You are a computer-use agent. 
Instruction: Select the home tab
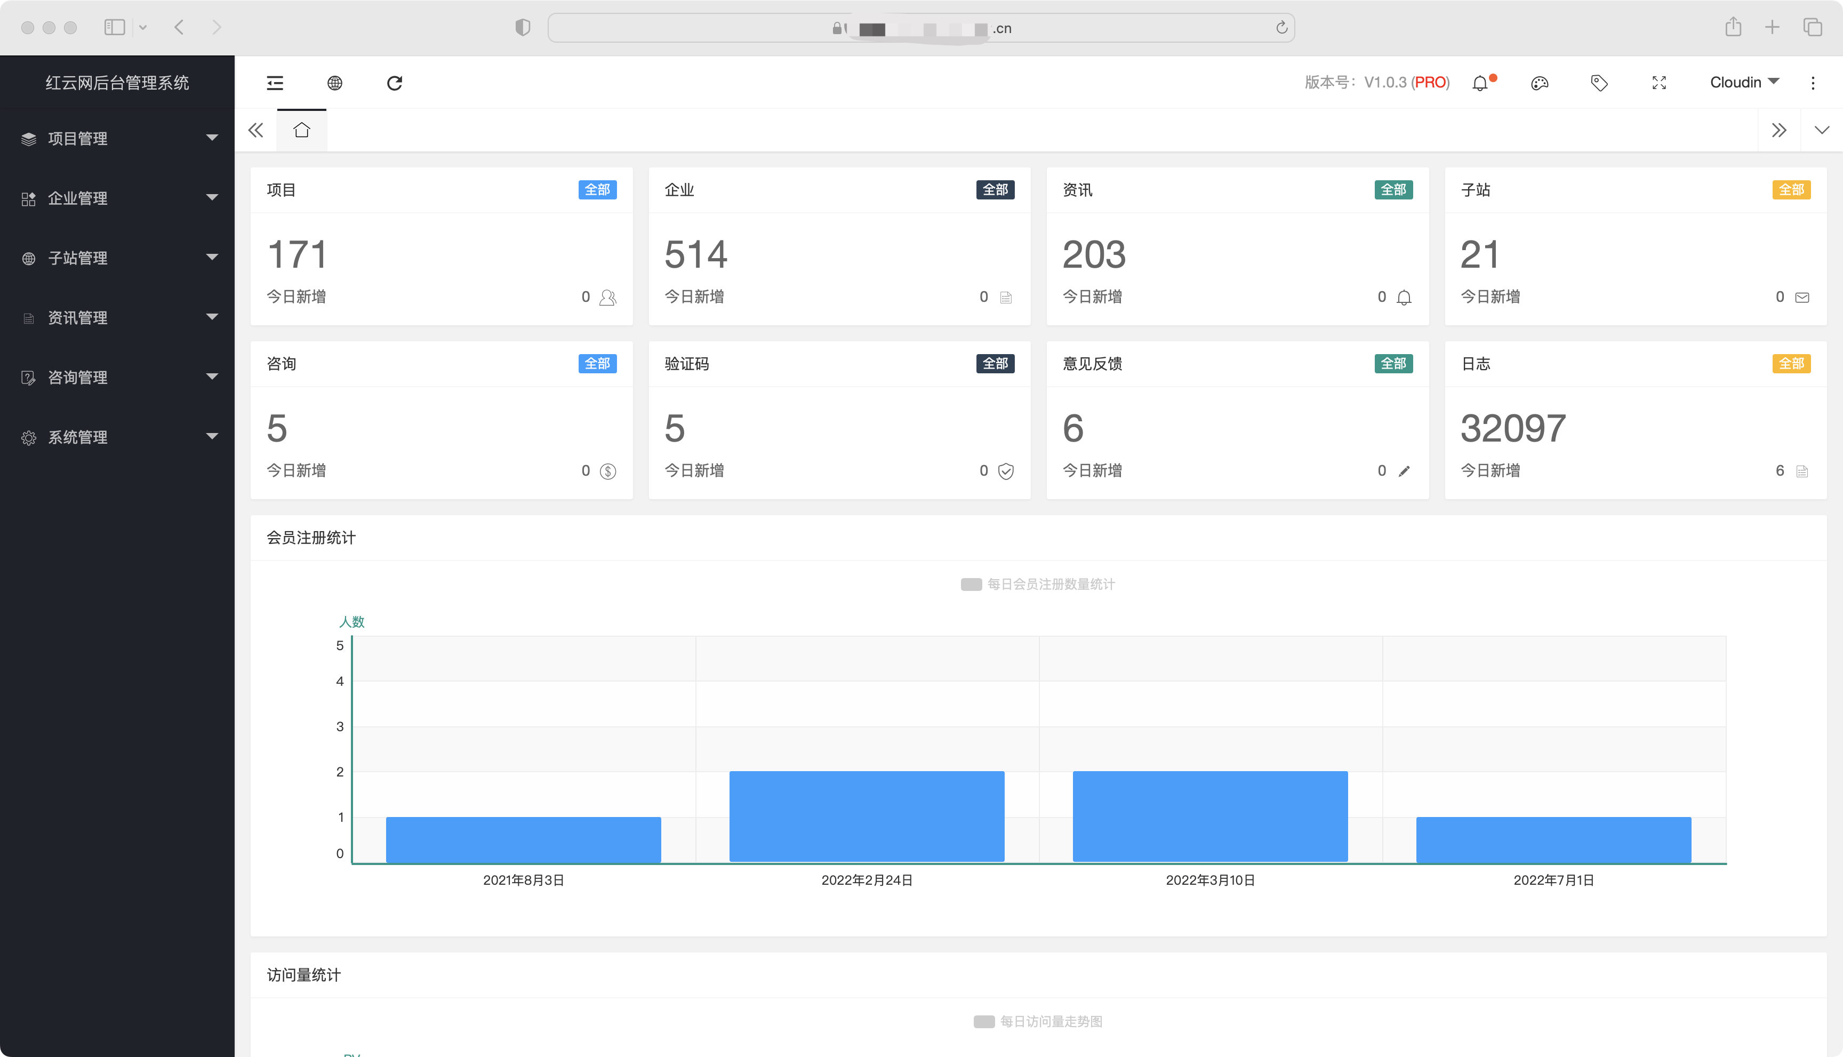coord(301,131)
